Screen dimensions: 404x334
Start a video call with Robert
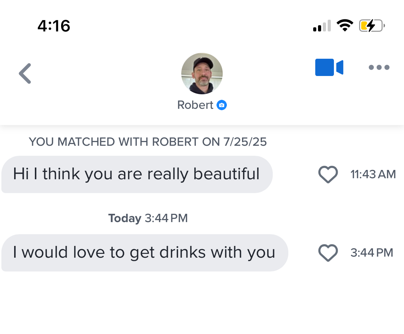(x=329, y=67)
